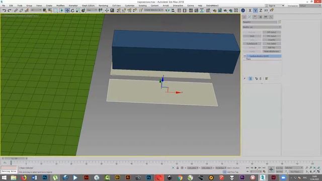322x181 pixels.
Task: Click Maximize Viewport toggle icon
Action: point(318,171)
